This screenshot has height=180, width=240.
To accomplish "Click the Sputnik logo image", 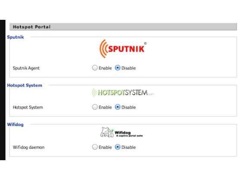I will pos(123,49).
